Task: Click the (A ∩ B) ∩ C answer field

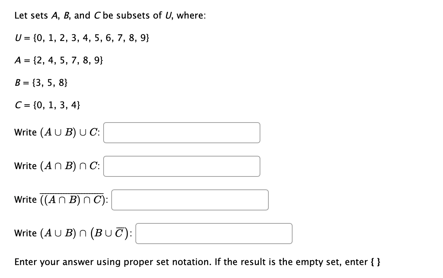Action: coord(181,166)
